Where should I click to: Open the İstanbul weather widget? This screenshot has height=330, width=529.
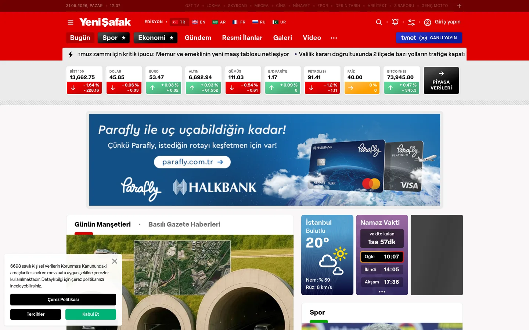point(327,255)
